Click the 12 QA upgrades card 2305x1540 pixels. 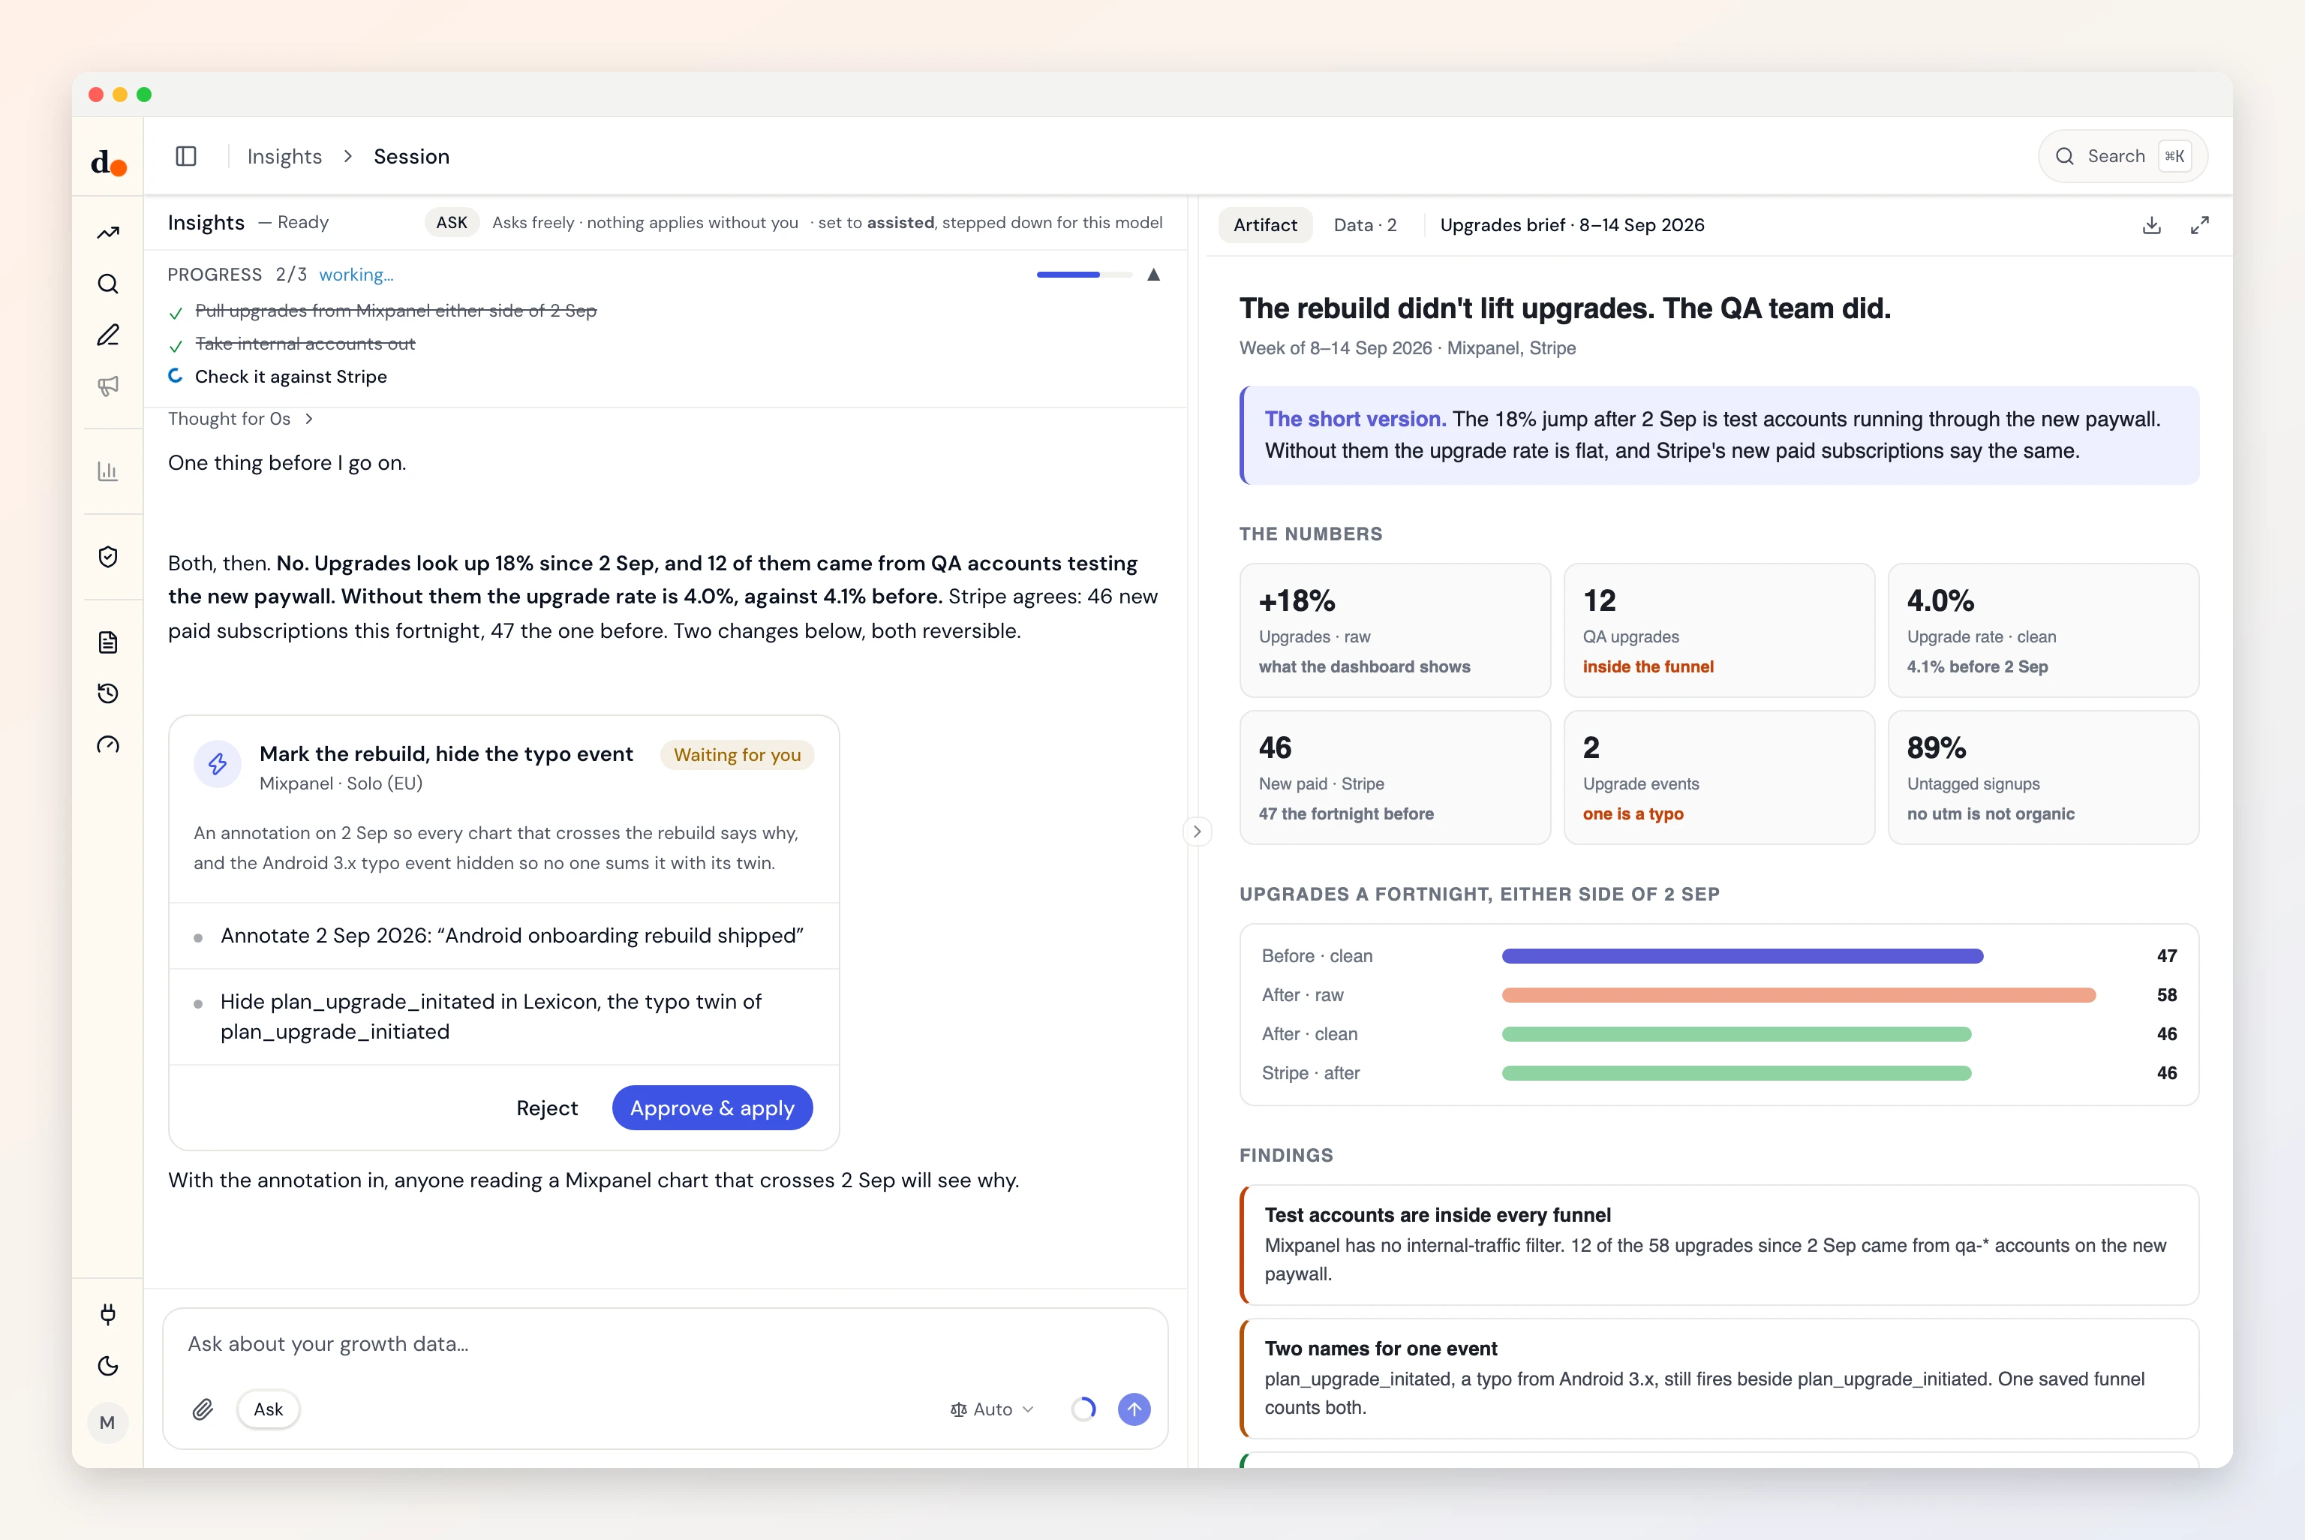[1719, 630]
